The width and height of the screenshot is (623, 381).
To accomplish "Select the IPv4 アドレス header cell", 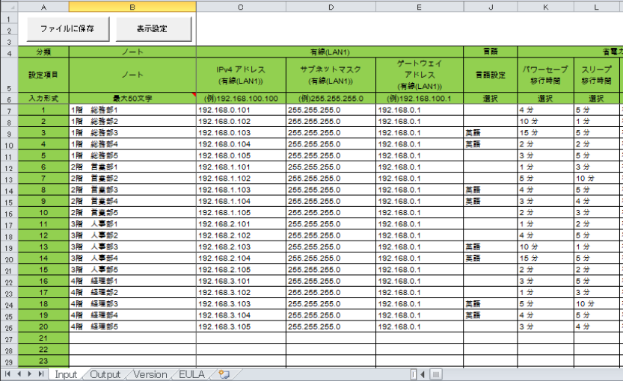I will click(241, 75).
